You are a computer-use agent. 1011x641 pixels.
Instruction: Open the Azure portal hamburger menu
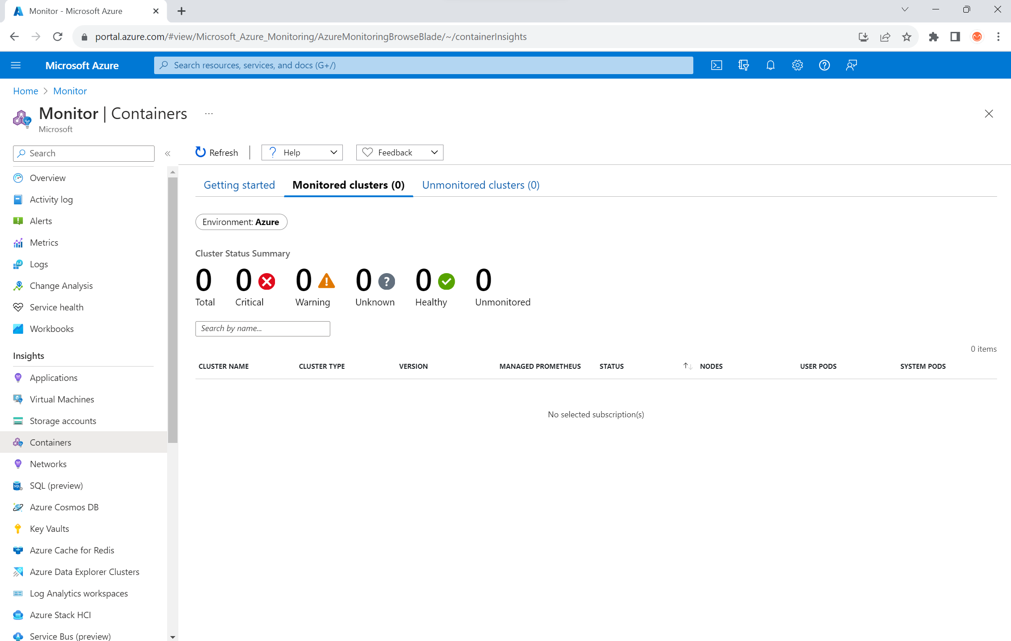tap(16, 65)
